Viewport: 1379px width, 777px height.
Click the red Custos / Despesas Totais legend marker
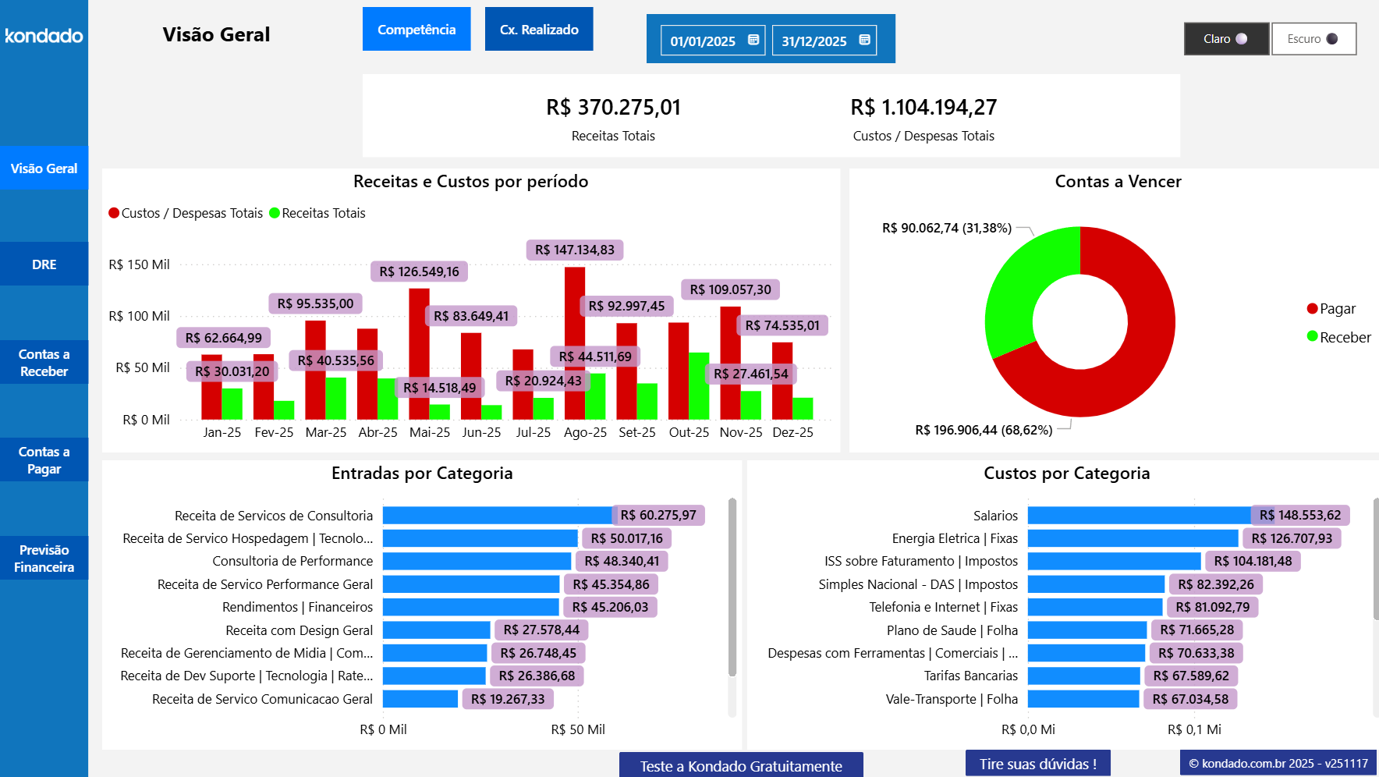tap(114, 212)
